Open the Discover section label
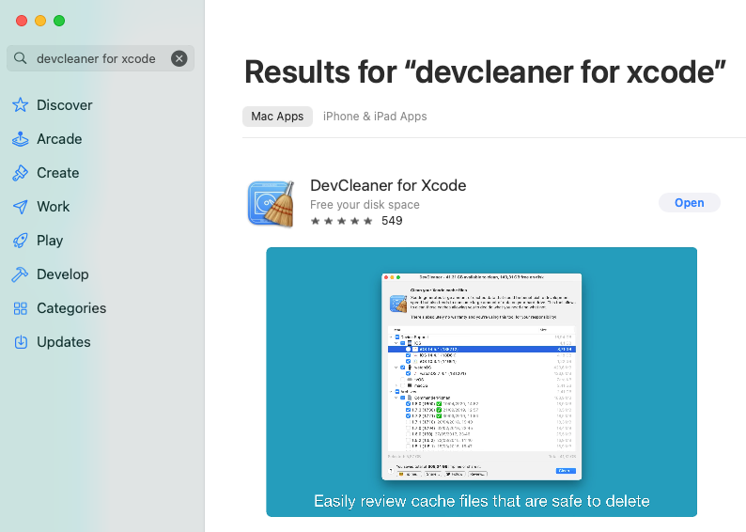This screenshot has width=746, height=532. coord(64,105)
